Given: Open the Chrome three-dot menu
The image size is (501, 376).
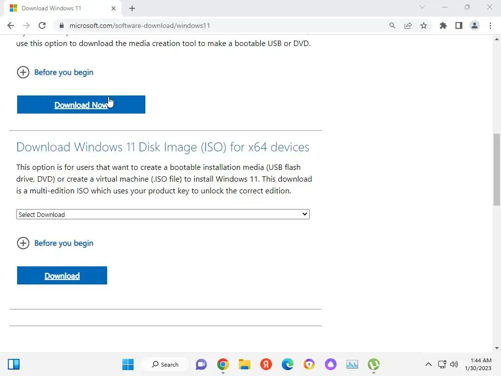Looking at the screenshot, I should 490,25.
